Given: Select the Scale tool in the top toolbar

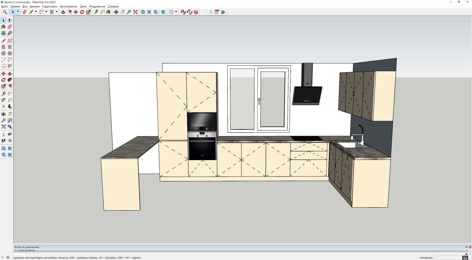Looking at the screenshot, I should [x=88, y=12].
